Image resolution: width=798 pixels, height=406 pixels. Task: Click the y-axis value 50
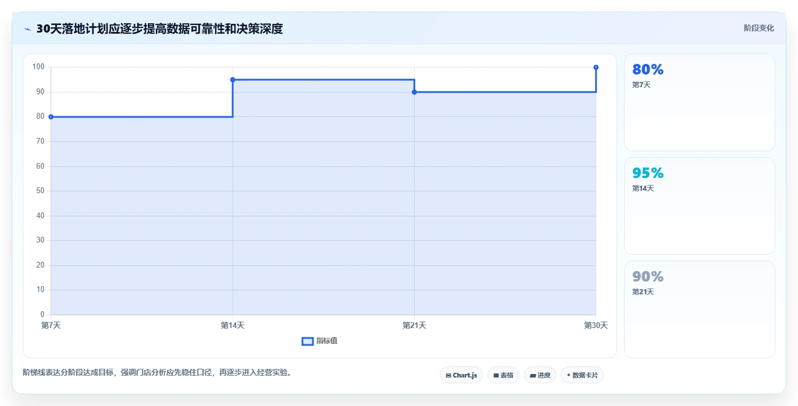[40, 191]
